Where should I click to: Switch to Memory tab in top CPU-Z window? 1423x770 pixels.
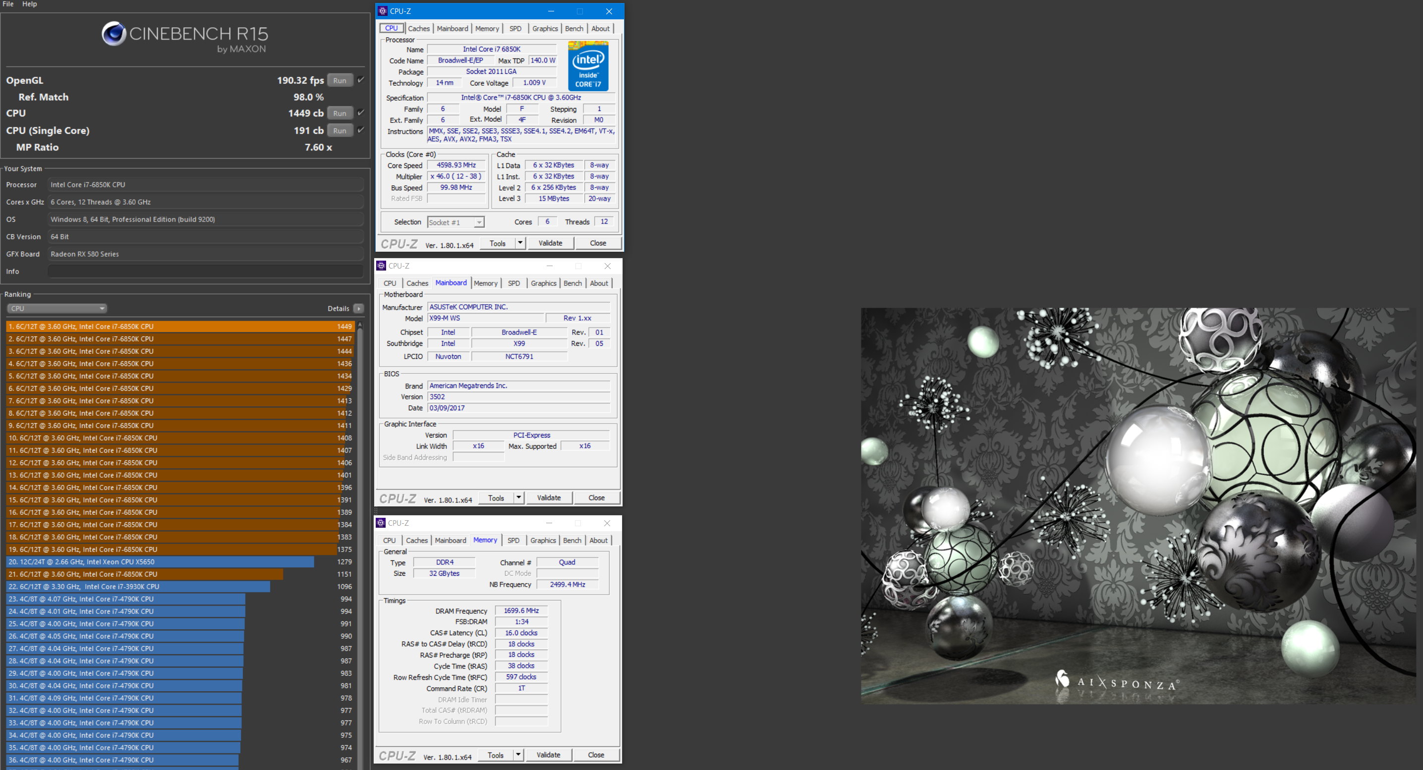(x=487, y=29)
